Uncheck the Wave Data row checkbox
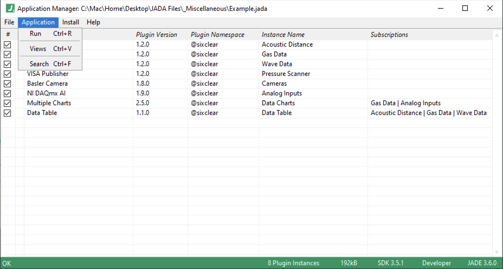The width and height of the screenshot is (503, 269). (7, 64)
